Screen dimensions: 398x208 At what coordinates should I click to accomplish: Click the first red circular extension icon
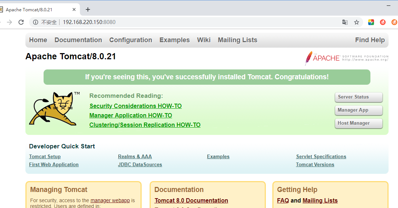[383, 23]
